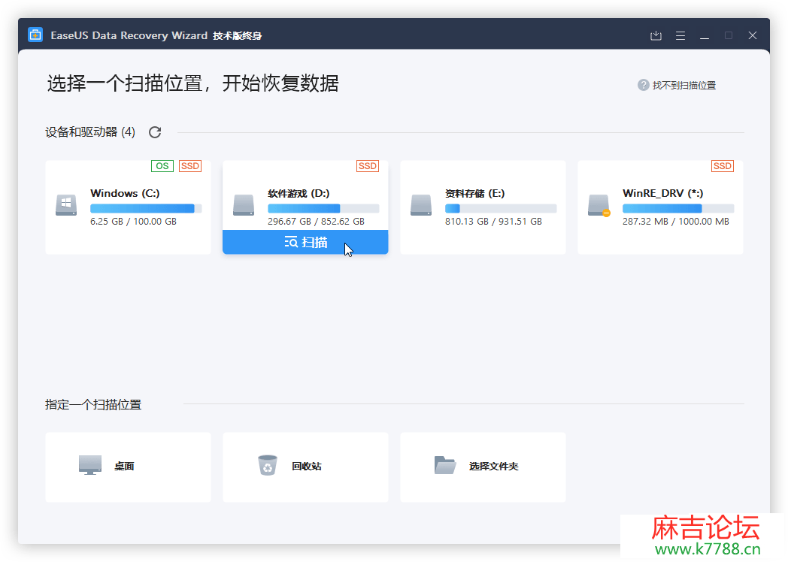Viewport: 788px width, 562px height.
Task: Click the SSD badge on 软件游戏 (D:)
Action: click(368, 166)
